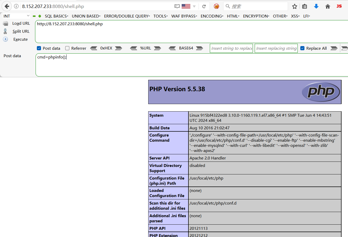Screen dimensions: 348x237
Task: Click the 0xHEX encode right arrow
Action: [119, 48]
